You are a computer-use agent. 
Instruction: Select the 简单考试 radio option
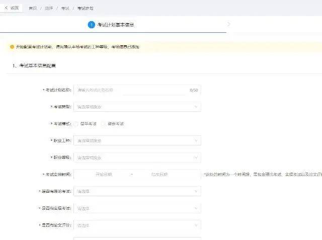coord(86,124)
